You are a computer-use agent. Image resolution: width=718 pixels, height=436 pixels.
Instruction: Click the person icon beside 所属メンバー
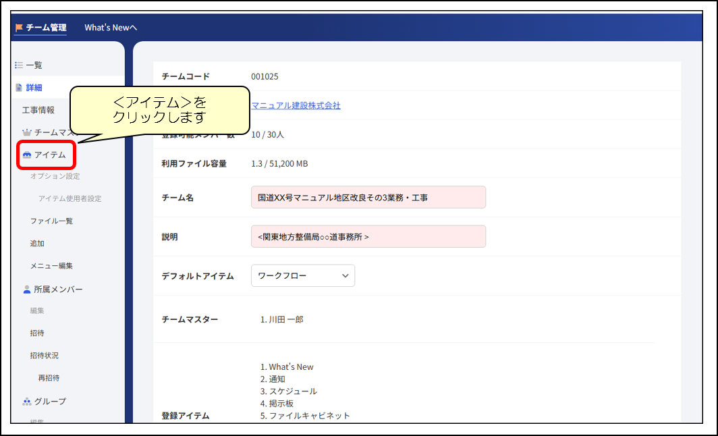[x=27, y=290]
